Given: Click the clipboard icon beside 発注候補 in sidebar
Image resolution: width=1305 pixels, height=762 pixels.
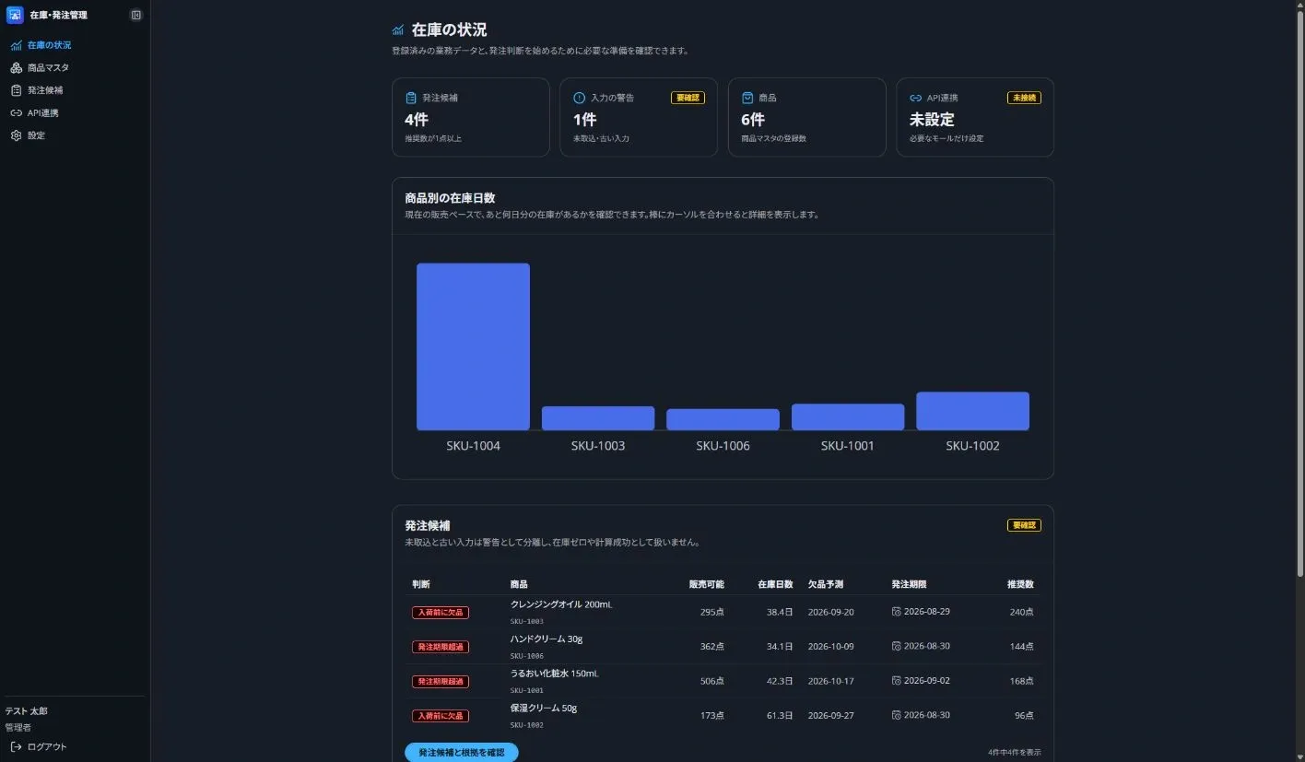Looking at the screenshot, I should 16,90.
